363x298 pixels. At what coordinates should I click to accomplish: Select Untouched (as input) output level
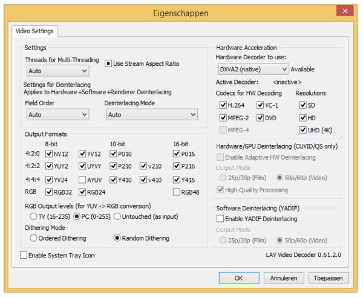pos(118,216)
